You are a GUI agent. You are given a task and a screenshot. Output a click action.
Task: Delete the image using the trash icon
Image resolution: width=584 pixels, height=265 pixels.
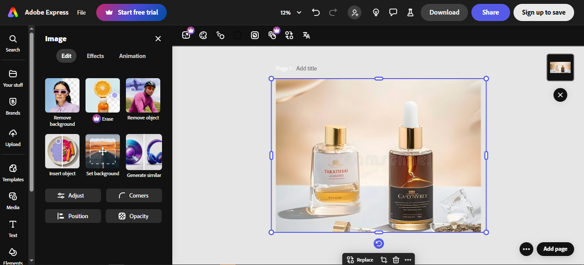point(396,259)
